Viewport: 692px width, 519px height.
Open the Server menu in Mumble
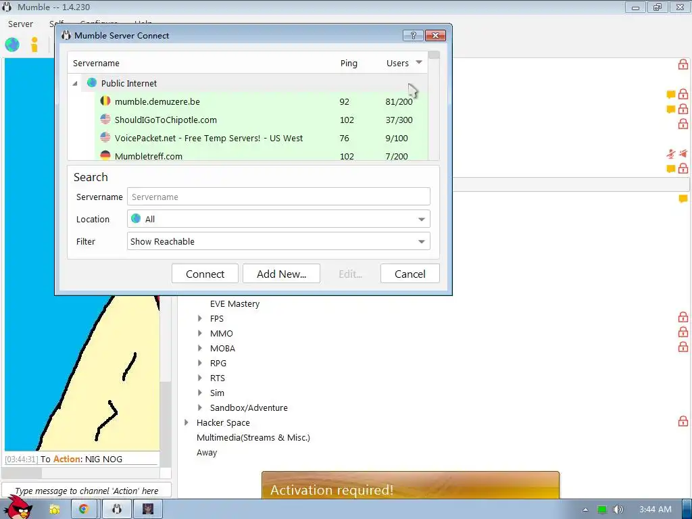click(20, 24)
